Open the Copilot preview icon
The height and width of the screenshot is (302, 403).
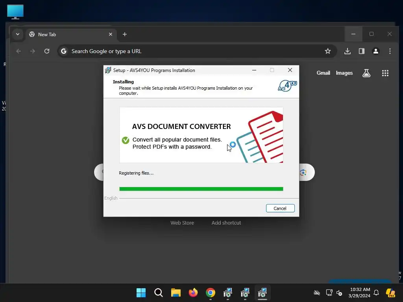[390, 293]
